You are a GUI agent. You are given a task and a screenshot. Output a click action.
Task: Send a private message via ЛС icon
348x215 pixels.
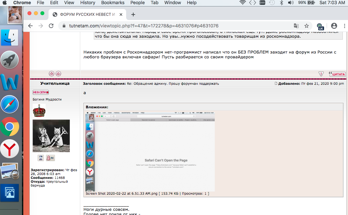click(50, 158)
